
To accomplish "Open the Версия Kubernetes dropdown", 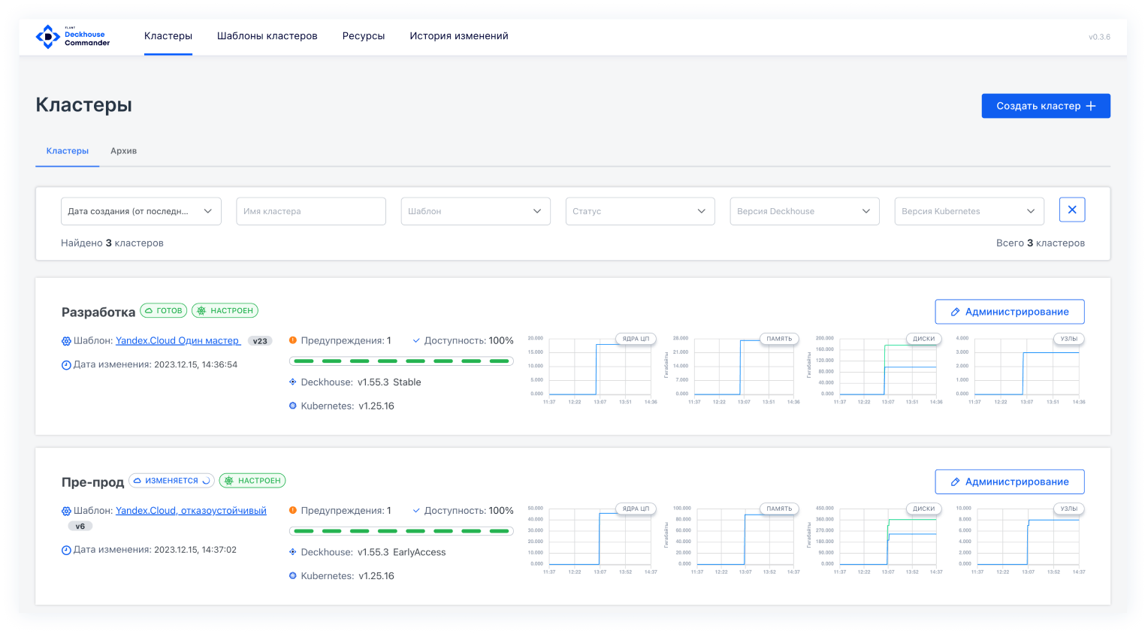I will pyautogui.click(x=969, y=211).
